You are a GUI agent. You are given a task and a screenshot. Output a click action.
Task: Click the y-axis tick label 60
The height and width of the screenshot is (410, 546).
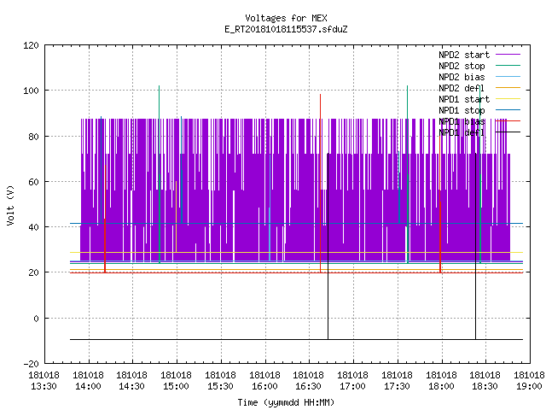pyautogui.click(x=33, y=182)
